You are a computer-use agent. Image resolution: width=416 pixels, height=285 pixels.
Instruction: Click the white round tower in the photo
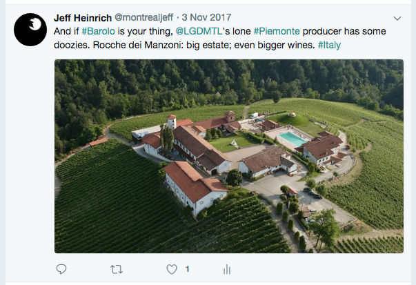(x=171, y=122)
